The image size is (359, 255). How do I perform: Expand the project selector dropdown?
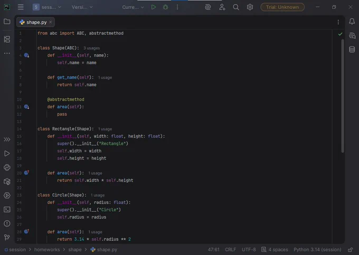[x=47, y=7]
